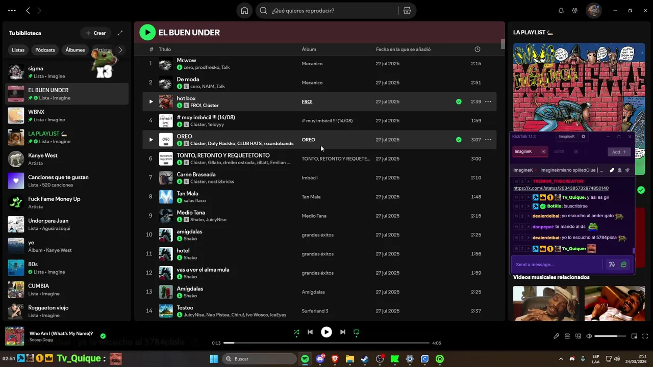The image size is (653, 367).
Task: Open more options for hot box
Action: pos(488,101)
